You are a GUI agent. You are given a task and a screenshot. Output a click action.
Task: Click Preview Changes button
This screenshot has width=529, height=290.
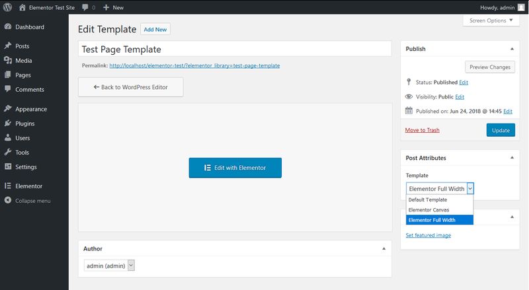[490, 67]
